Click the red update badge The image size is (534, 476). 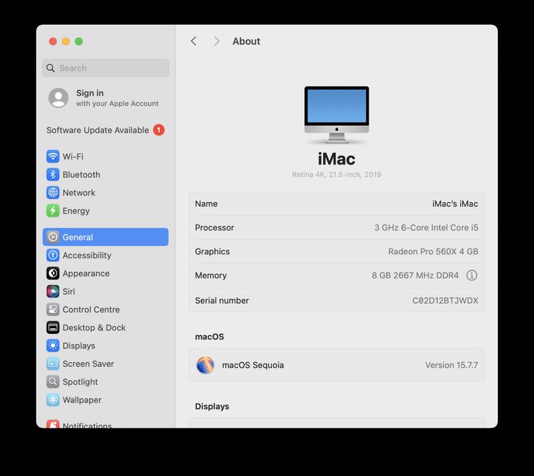[158, 130]
